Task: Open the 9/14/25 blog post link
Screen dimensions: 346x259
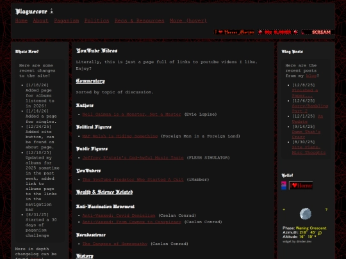Action: (306, 134)
